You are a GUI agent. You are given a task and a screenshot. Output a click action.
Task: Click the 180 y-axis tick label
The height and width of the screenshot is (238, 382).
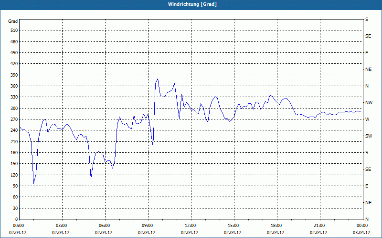pos(14,152)
